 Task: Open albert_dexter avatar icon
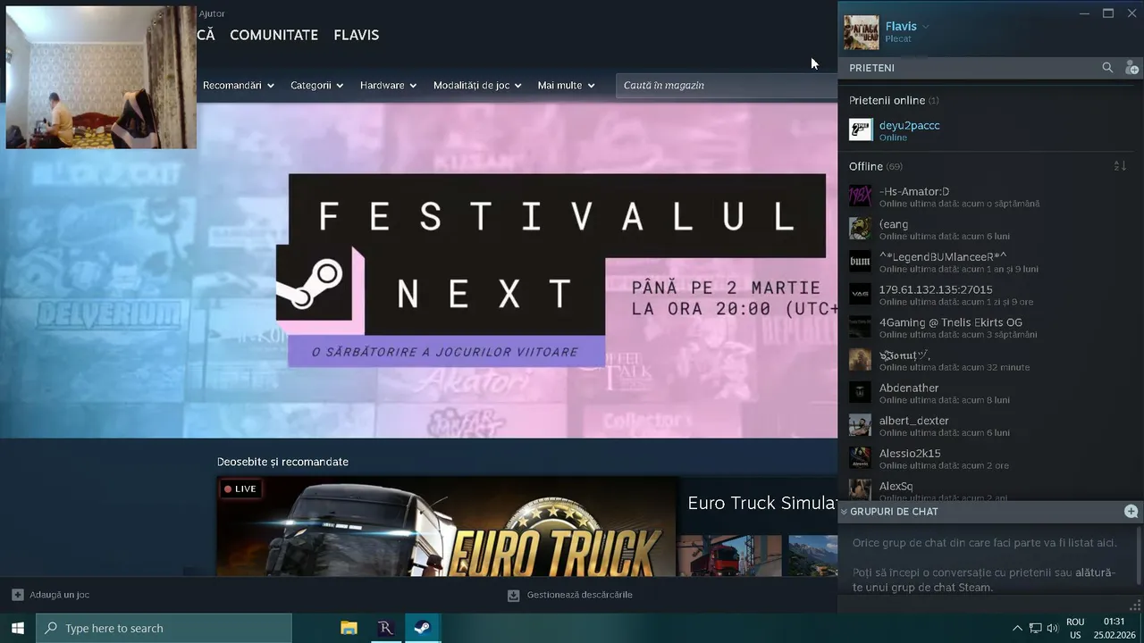pyautogui.click(x=860, y=425)
